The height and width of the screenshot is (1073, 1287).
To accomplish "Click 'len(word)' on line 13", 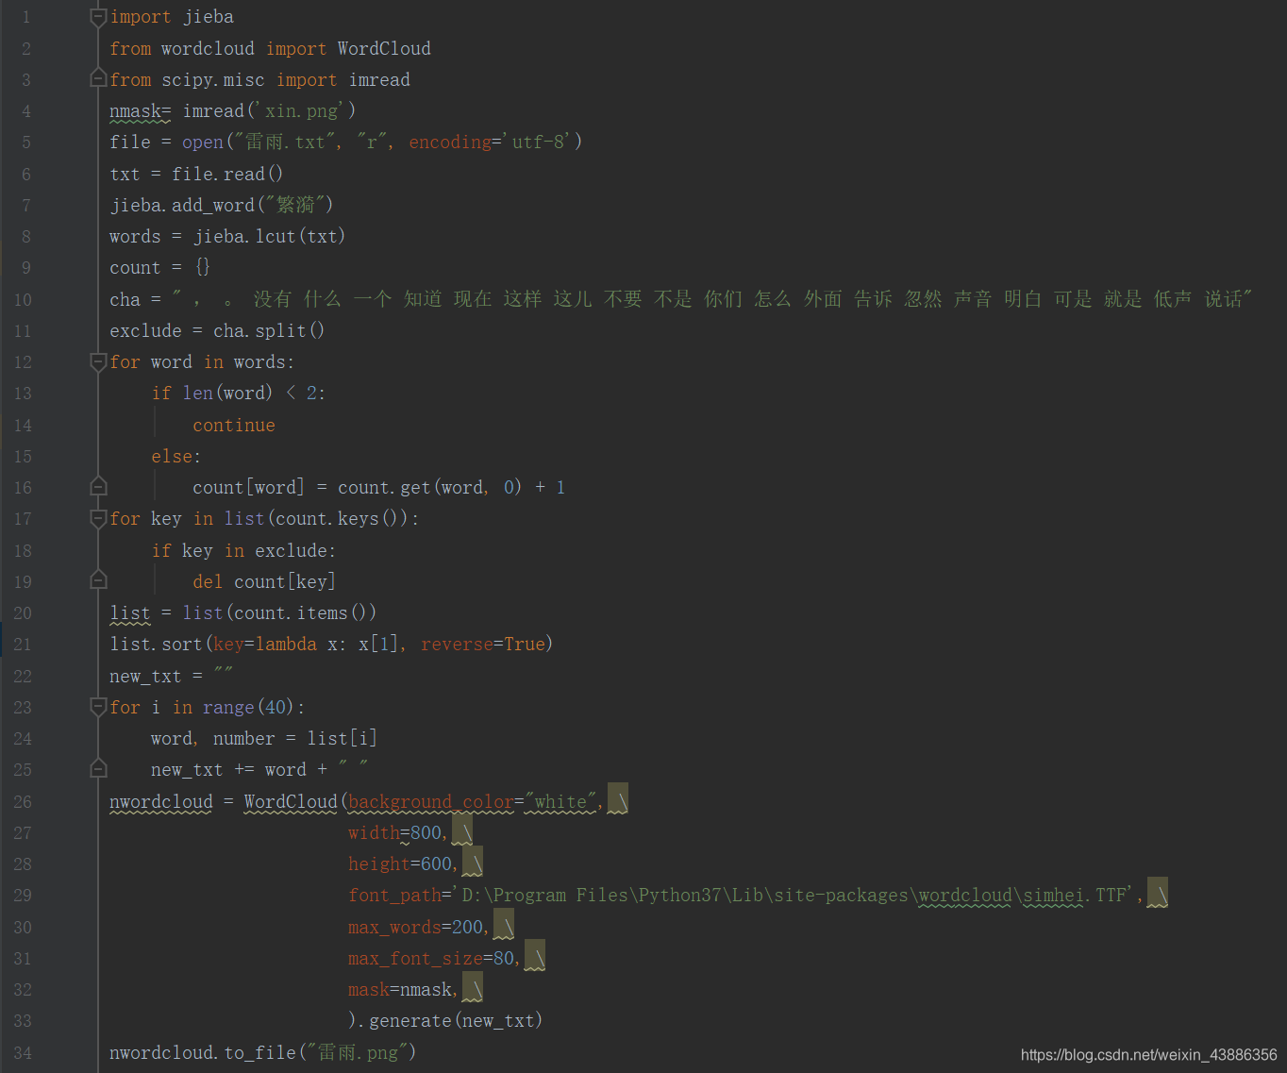I will coord(227,394).
